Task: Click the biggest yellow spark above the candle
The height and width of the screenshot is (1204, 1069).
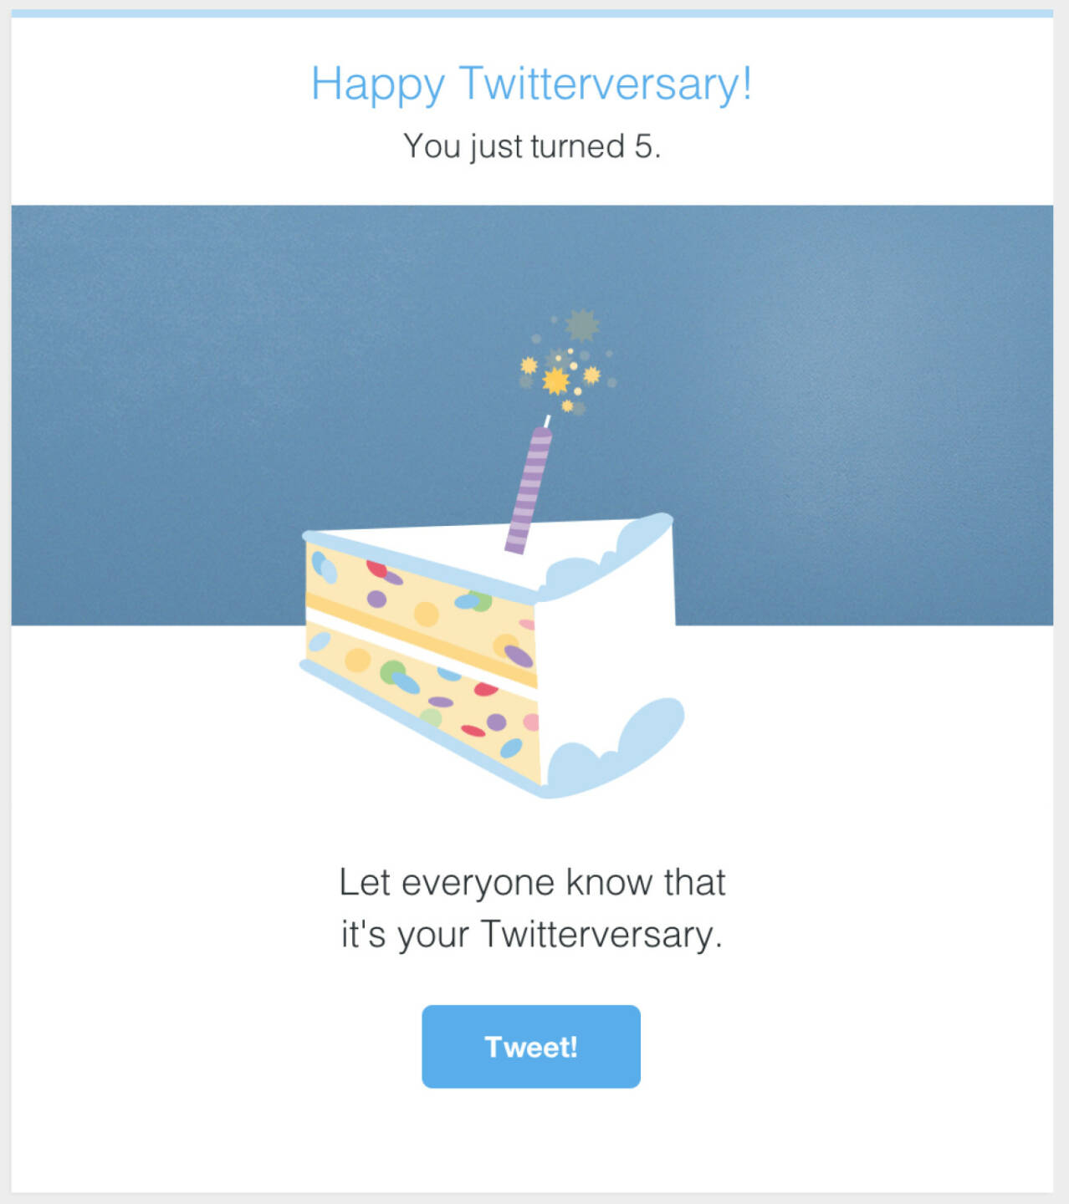Action: point(555,381)
